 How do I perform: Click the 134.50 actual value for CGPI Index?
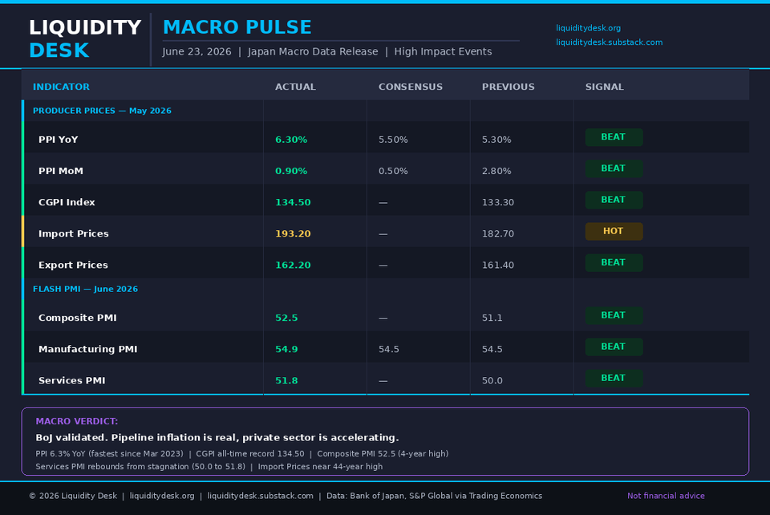293,202
